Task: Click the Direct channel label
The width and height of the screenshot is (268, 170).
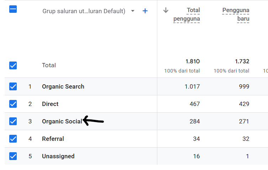Action: pos(50,104)
